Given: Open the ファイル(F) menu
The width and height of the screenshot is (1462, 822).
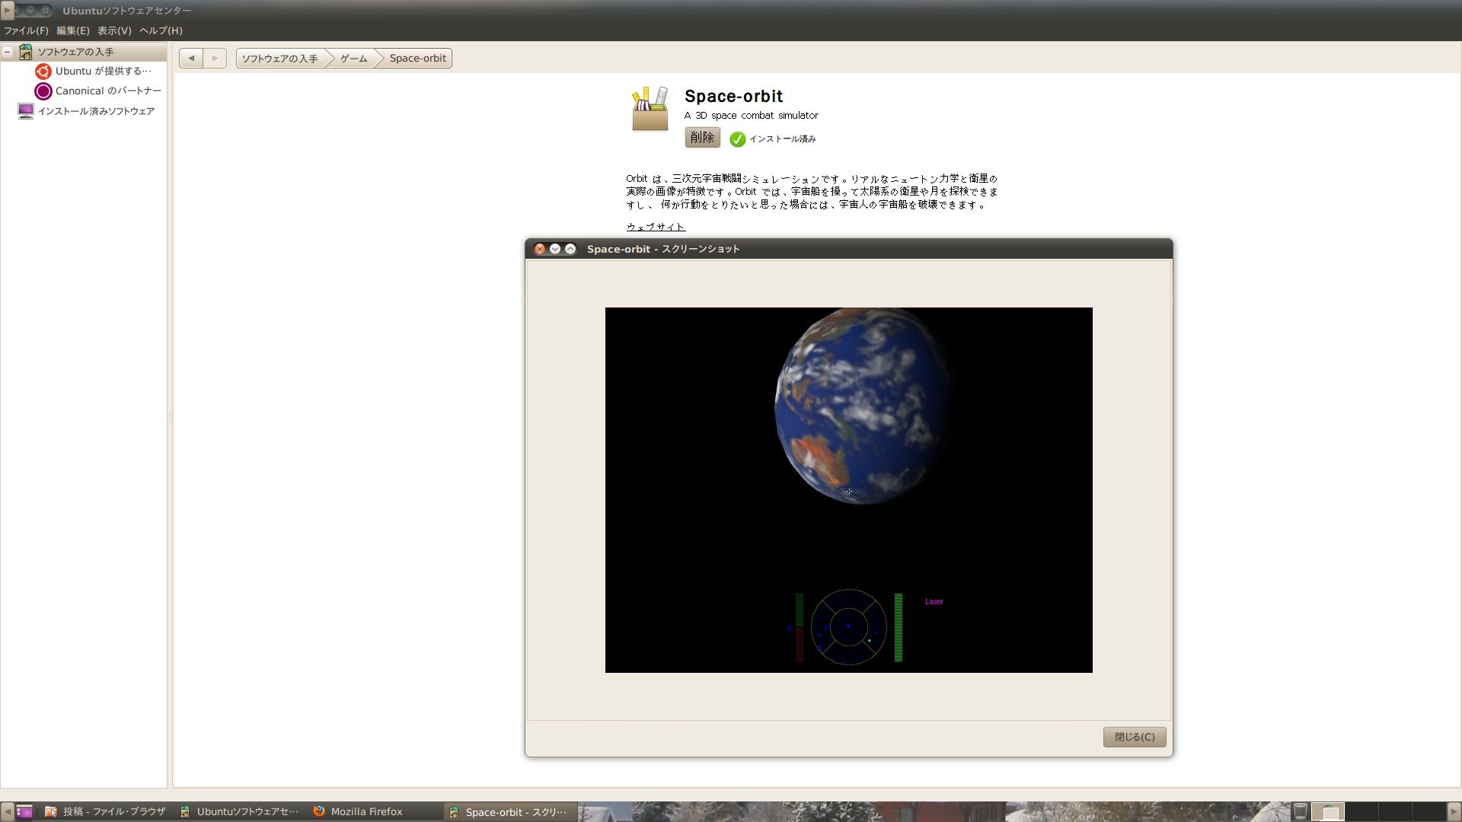Looking at the screenshot, I should coord(26,30).
